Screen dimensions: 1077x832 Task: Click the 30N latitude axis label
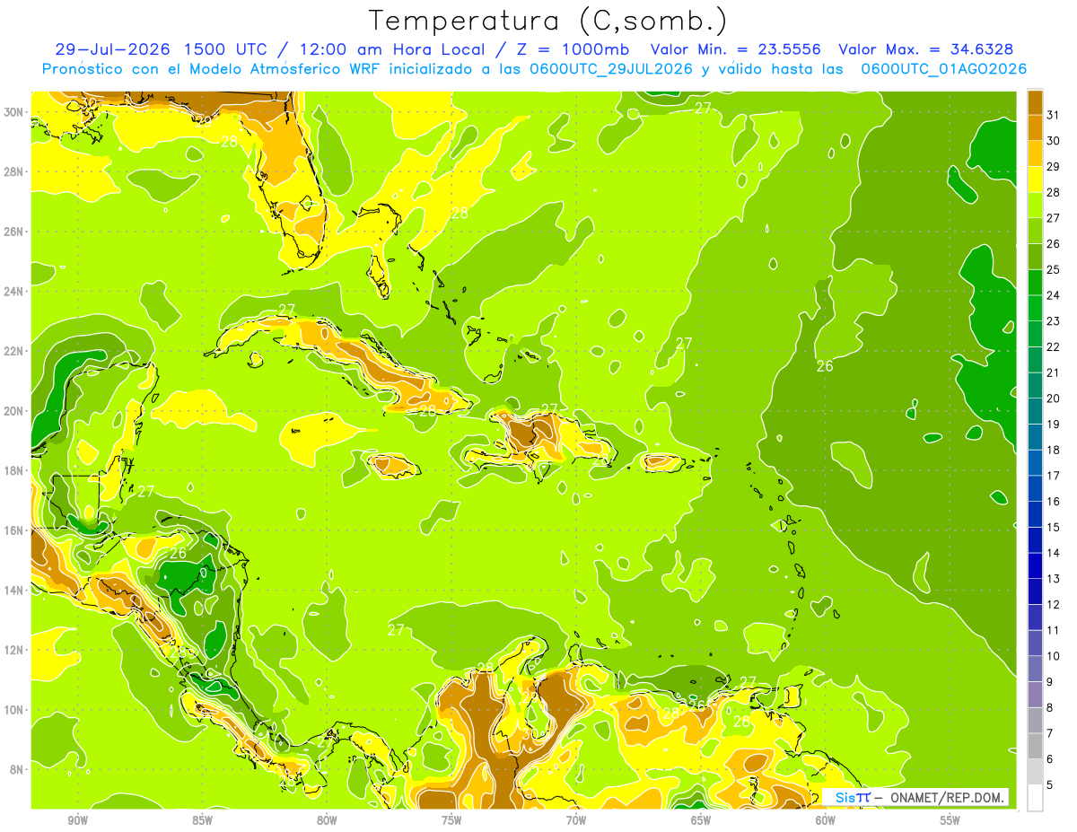point(15,112)
